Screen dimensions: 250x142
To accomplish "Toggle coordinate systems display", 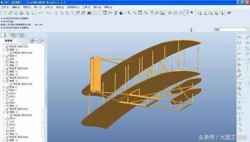I will (x=216, y=13).
